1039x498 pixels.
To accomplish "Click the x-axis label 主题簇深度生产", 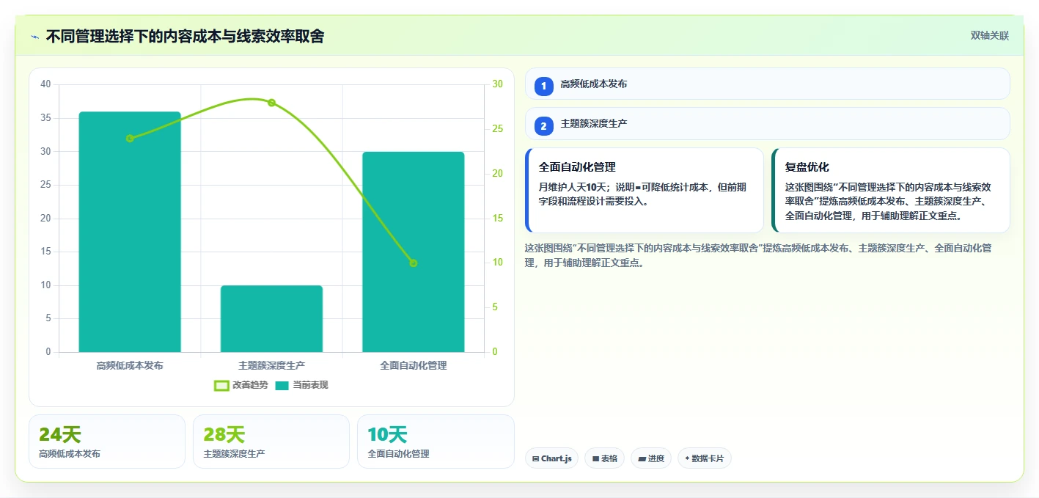I will pos(271,365).
